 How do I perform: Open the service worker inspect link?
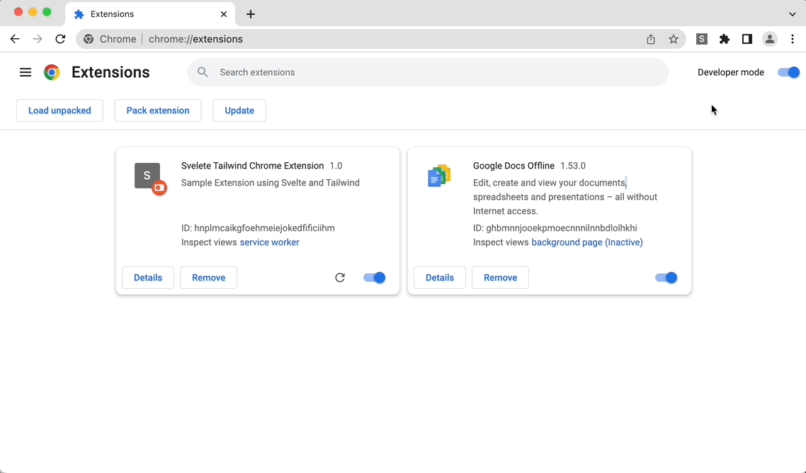pos(269,242)
